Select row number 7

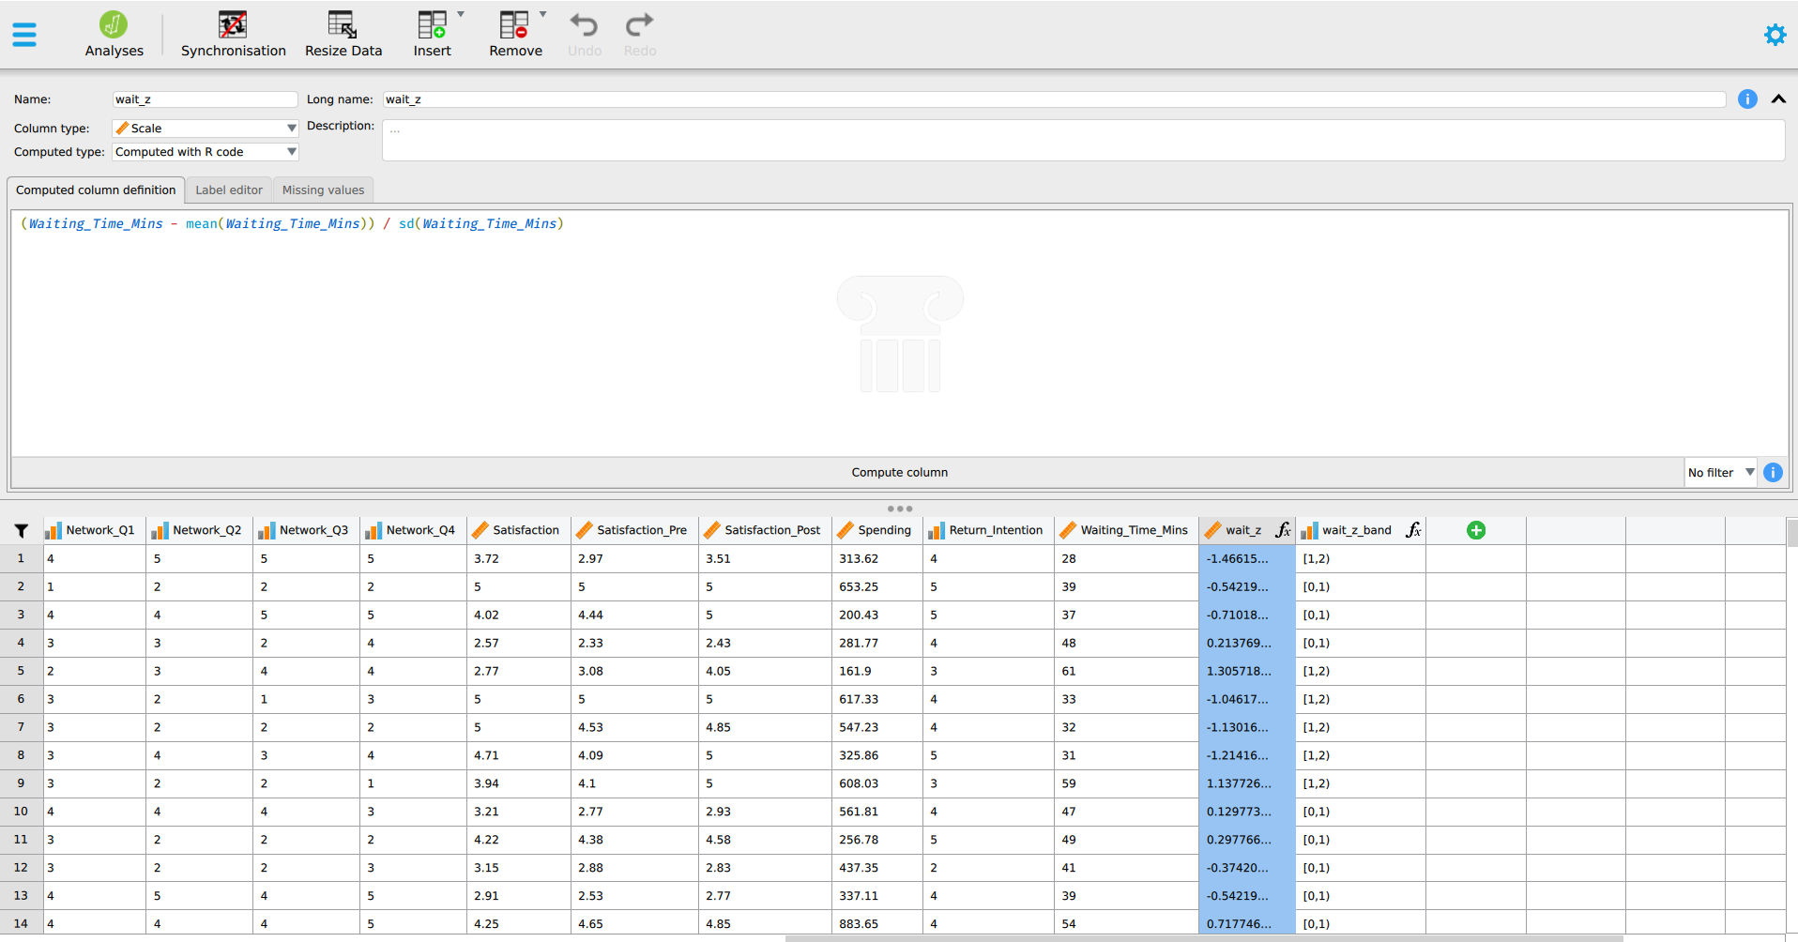coord(21,727)
